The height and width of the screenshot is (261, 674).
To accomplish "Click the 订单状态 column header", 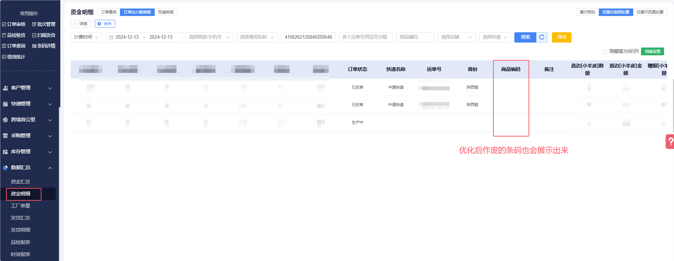I will 358,70.
